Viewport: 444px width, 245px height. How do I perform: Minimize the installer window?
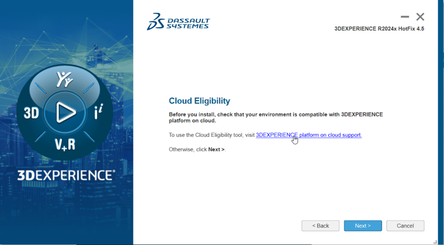pyautogui.click(x=405, y=17)
